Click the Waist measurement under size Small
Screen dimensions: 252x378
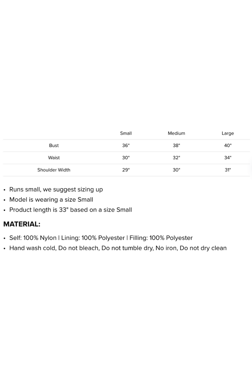[126, 158]
